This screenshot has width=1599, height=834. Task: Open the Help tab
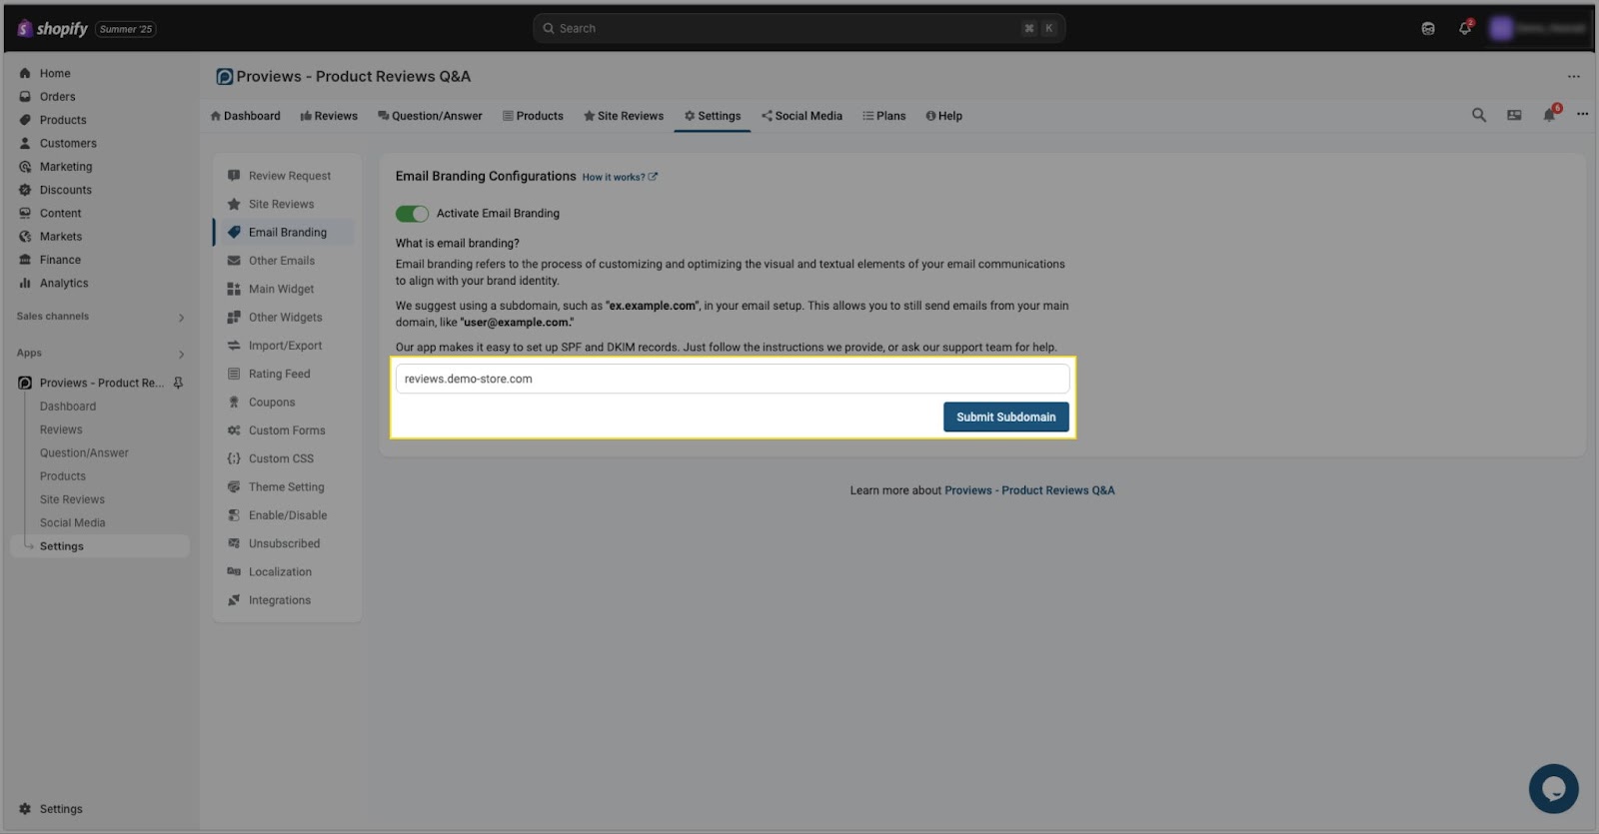click(x=944, y=116)
